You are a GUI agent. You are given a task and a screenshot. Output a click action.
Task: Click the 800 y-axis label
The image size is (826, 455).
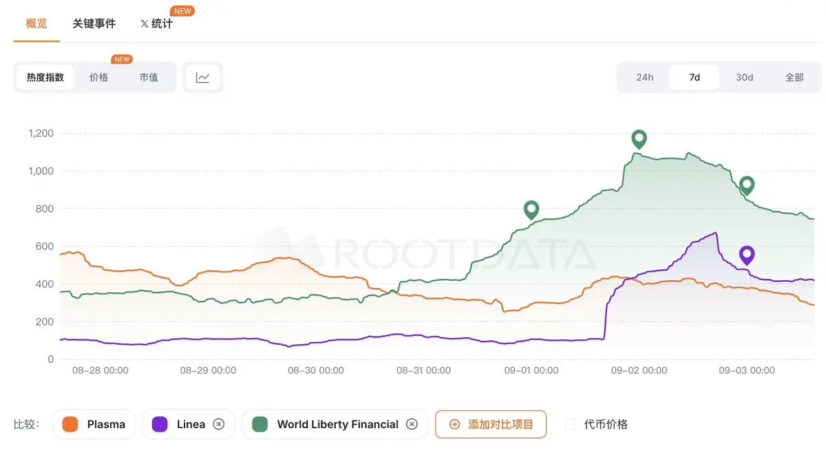pyautogui.click(x=45, y=209)
